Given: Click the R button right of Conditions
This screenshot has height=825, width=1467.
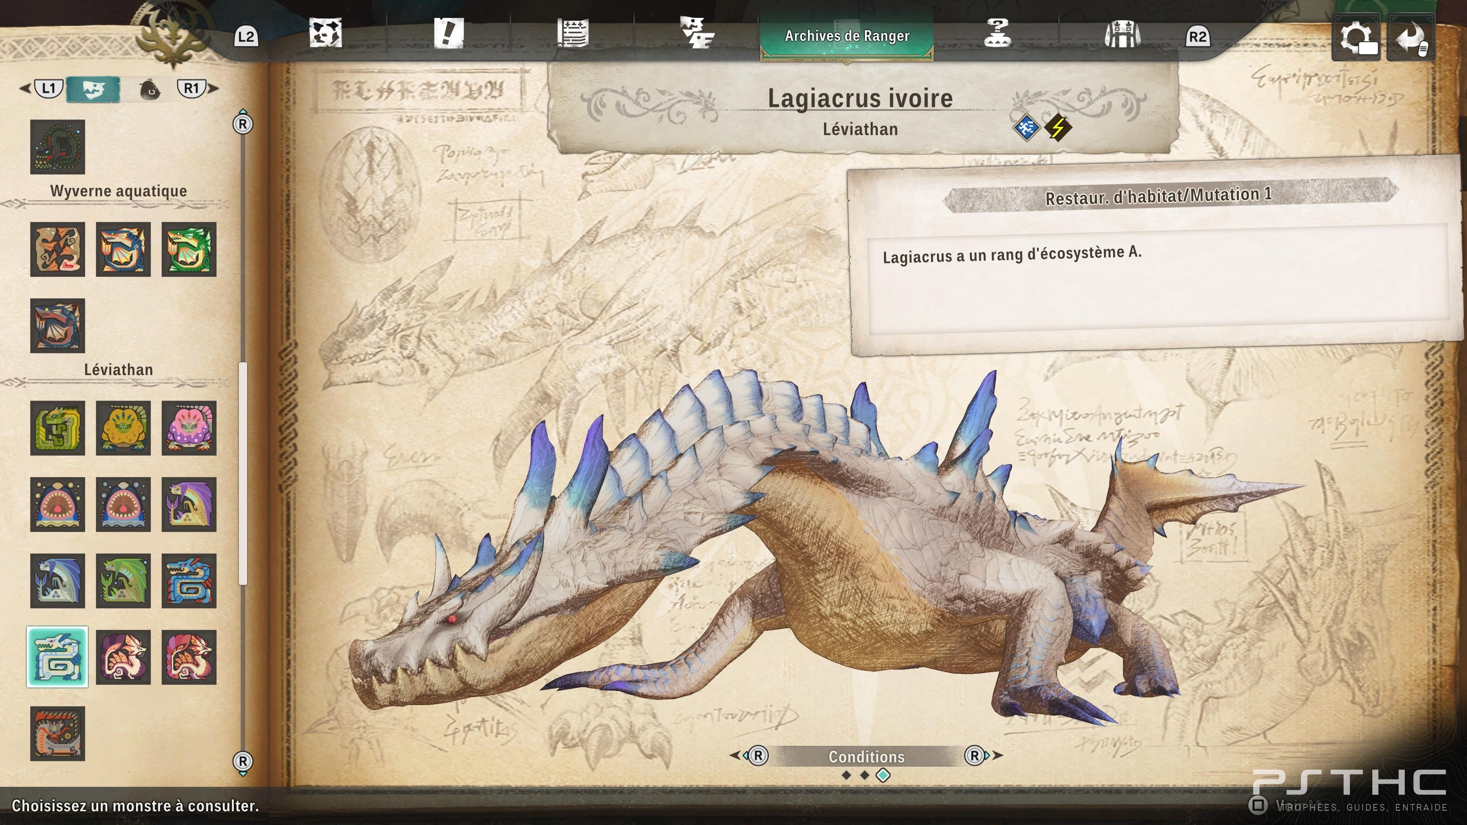Looking at the screenshot, I should [x=975, y=755].
